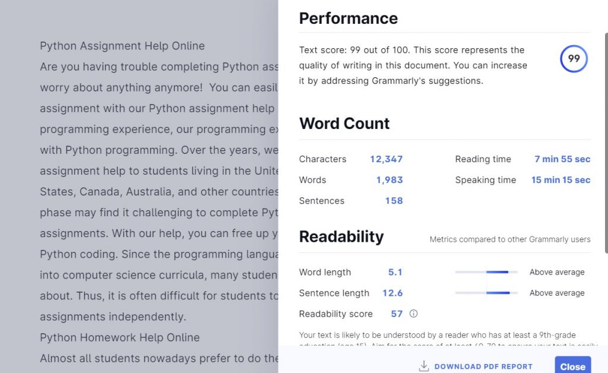Close the performance report panel
The width and height of the screenshot is (608, 373).
pyautogui.click(x=572, y=366)
